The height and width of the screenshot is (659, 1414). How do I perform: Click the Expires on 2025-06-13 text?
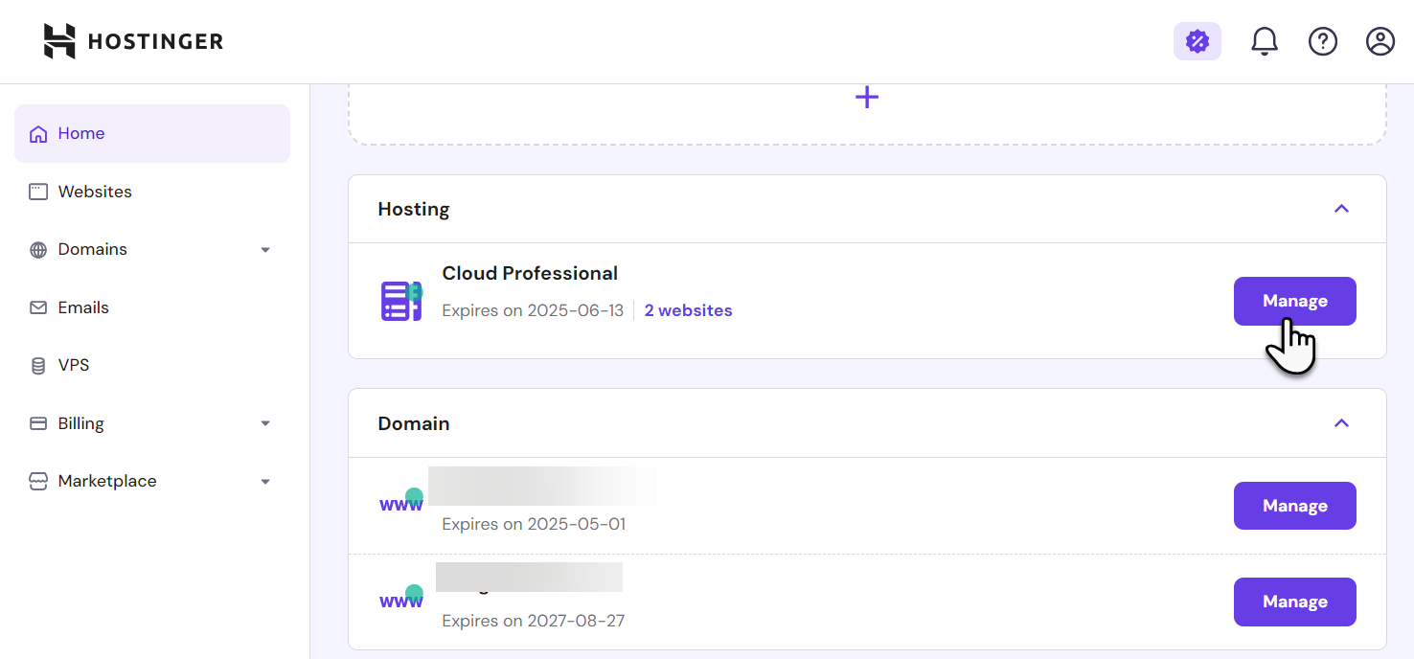tap(533, 310)
